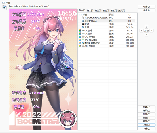This screenshot has width=157, height=133.
Task: Open the 第五页 tab
Action: pos(113,11)
